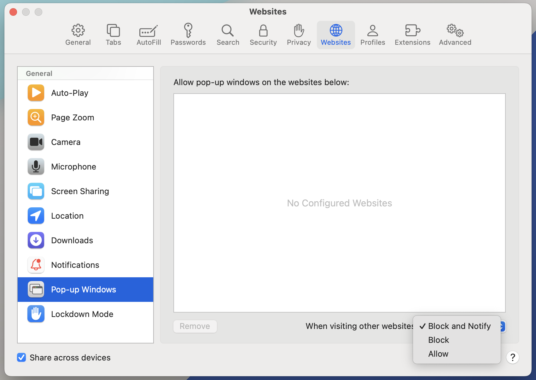Screen dimensions: 536x380
Task: Select Lockdown Mode in sidebar
Action: click(x=82, y=314)
